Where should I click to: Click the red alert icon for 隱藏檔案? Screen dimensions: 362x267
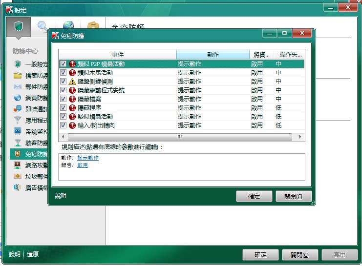tap(72, 99)
